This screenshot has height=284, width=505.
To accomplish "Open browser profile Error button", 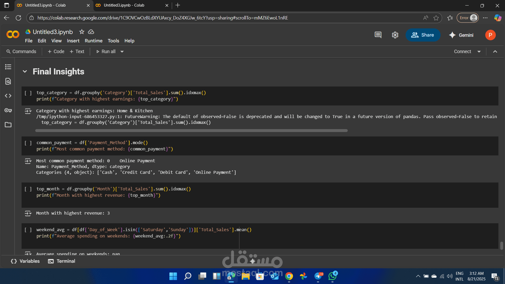I will (x=468, y=18).
